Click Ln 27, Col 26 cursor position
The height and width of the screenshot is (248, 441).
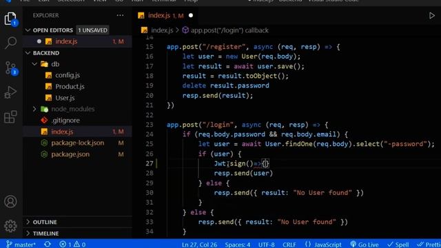[199, 244]
